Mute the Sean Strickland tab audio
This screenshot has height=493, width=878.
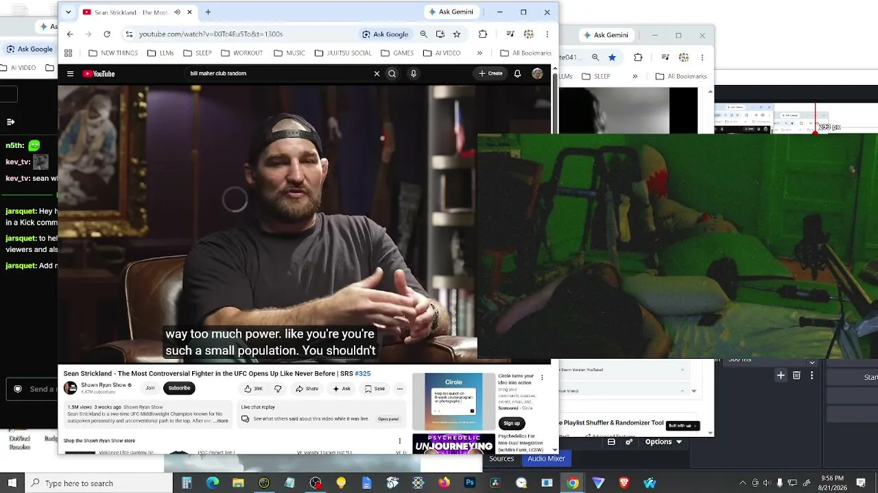pyautogui.click(x=177, y=12)
